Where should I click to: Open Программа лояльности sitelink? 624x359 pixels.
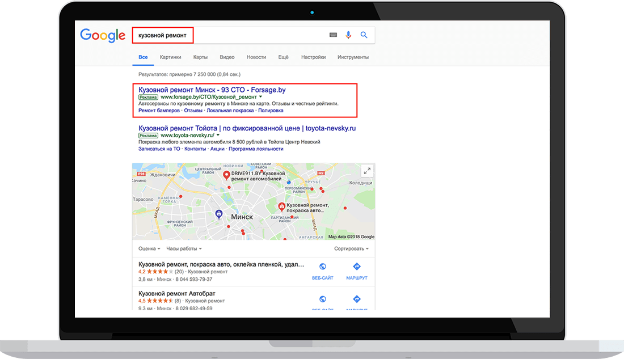click(x=256, y=149)
